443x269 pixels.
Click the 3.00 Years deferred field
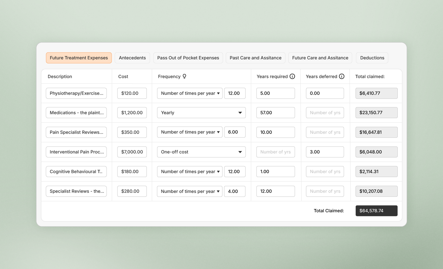(x=325, y=152)
